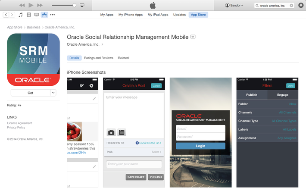Click the blue Login button
Viewport: 306px width, 191px height.
pyautogui.click(x=200, y=146)
